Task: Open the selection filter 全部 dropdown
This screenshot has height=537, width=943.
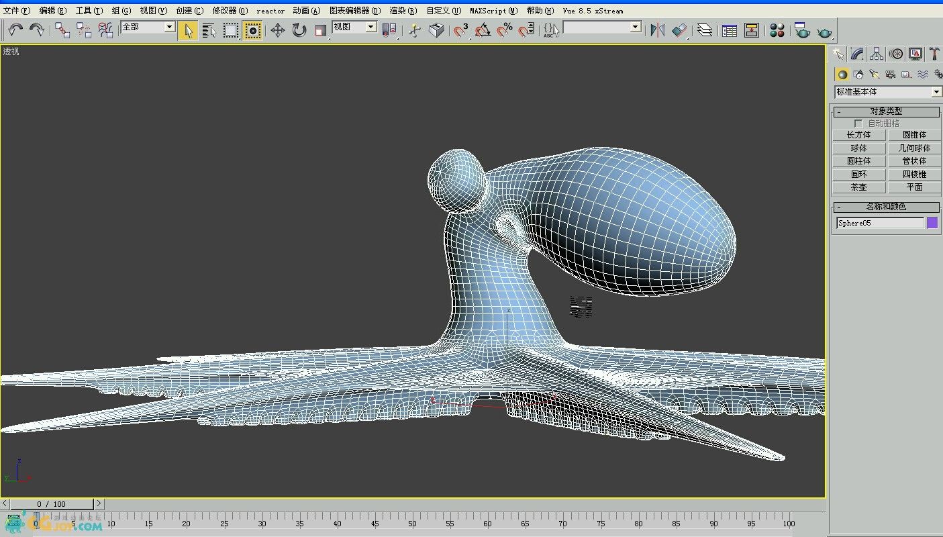Action: [170, 27]
